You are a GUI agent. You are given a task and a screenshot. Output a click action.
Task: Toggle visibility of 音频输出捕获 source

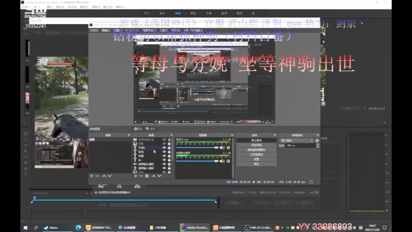[164, 164]
